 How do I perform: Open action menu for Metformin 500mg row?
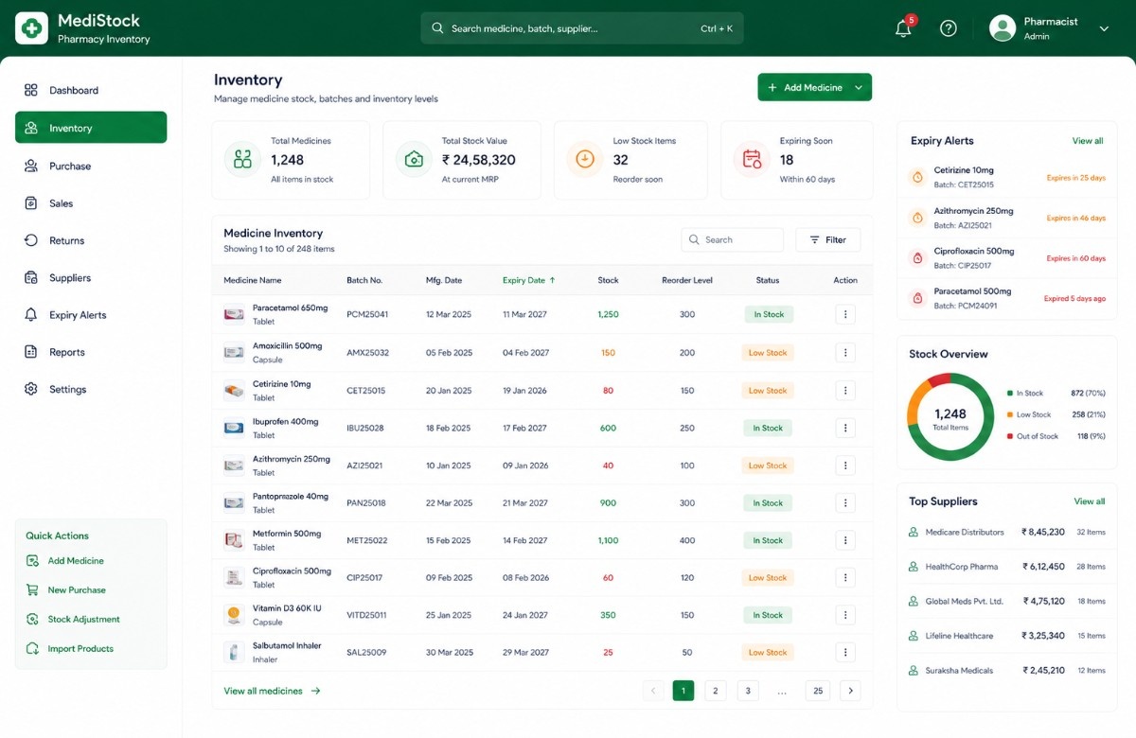pyautogui.click(x=845, y=540)
